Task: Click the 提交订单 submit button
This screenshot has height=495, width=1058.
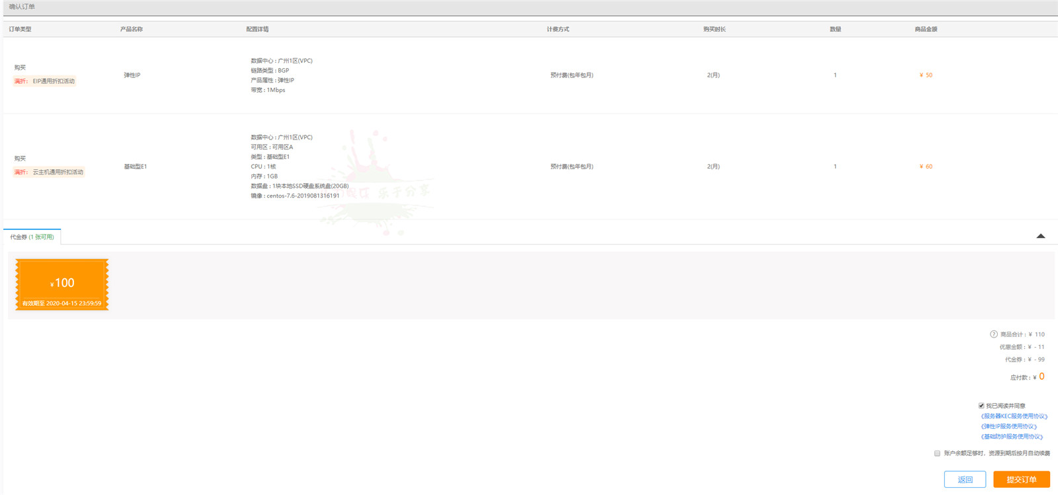Action: point(1021,480)
